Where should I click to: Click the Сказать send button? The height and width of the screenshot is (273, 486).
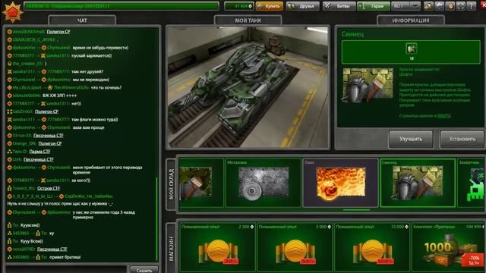[144, 270]
